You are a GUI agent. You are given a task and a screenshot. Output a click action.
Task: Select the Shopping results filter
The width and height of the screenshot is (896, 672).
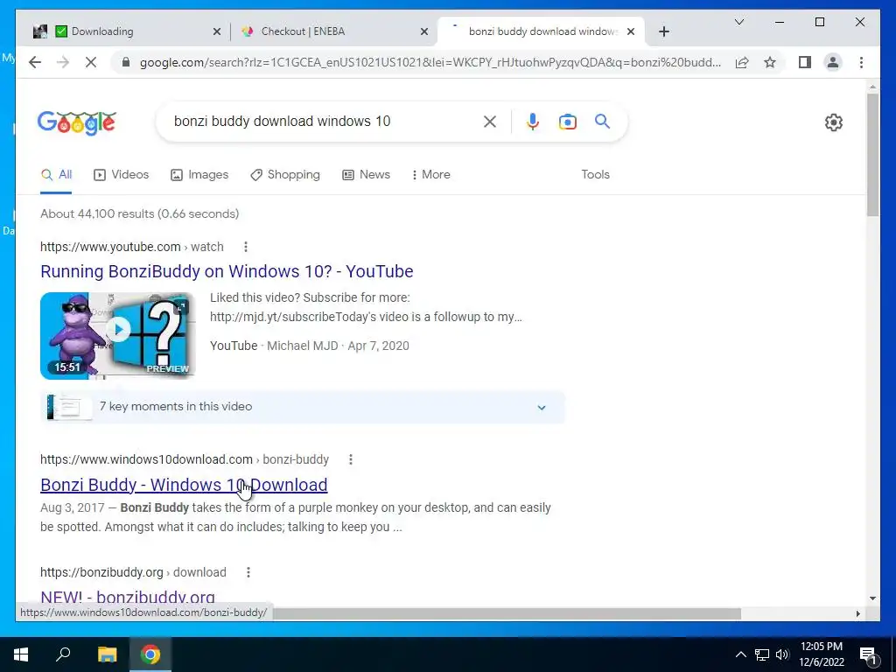click(x=285, y=175)
